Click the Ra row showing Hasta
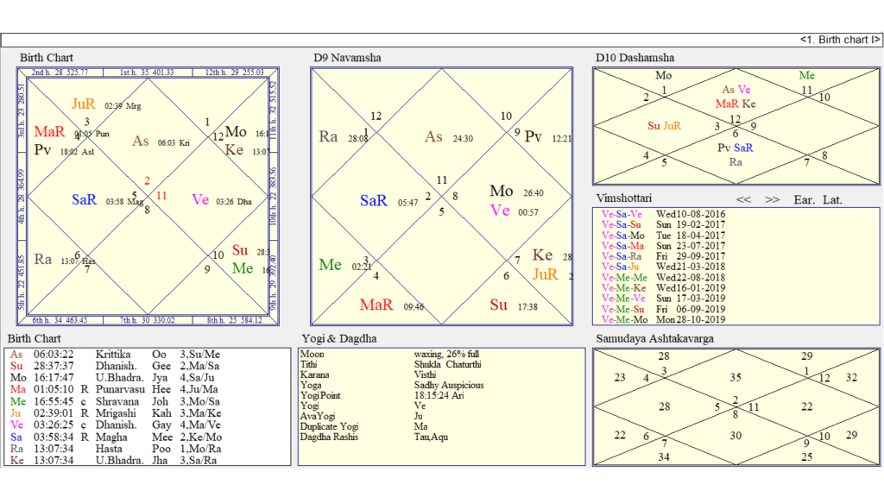 116,449
